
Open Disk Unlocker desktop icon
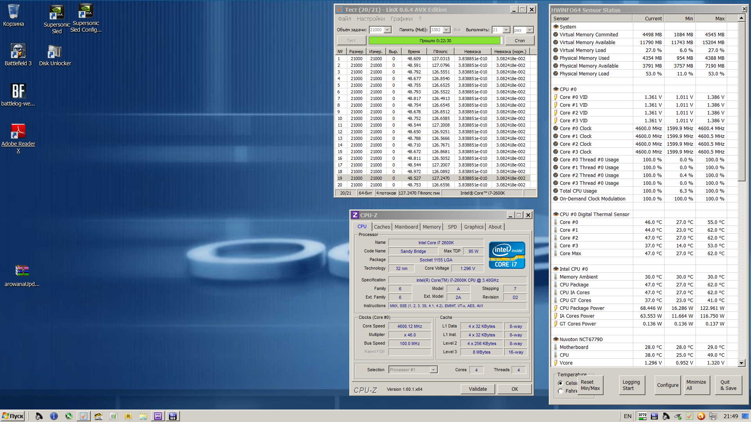(55, 55)
